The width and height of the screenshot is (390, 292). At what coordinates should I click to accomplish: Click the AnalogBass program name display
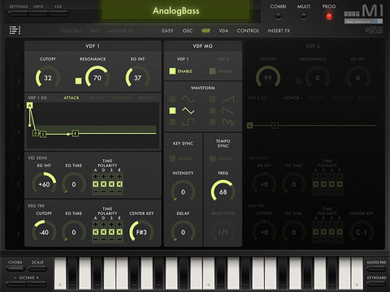[x=176, y=11]
